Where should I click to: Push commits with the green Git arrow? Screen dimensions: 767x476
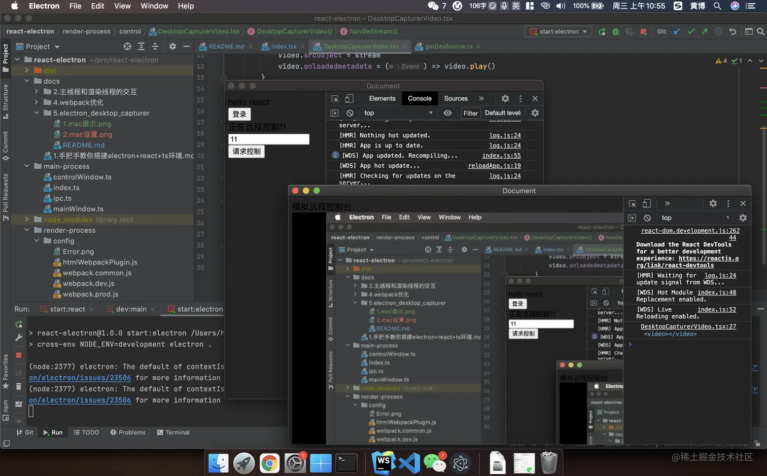click(705, 31)
